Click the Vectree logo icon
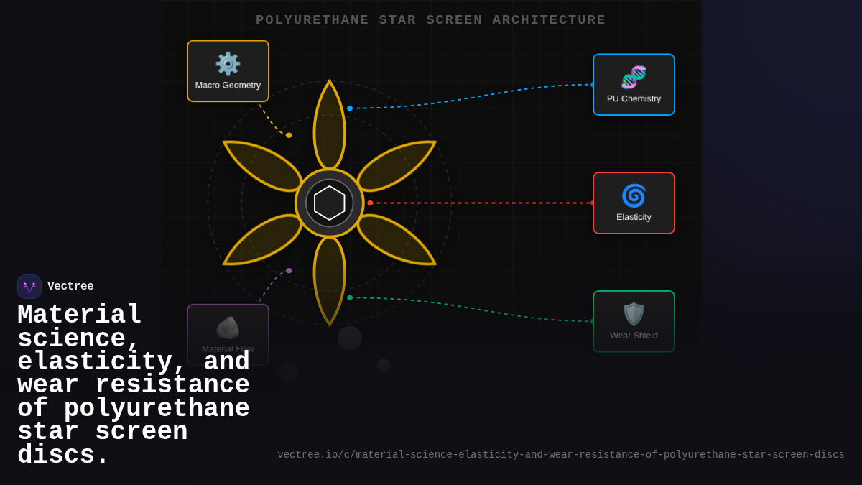The image size is (862, 485). pos(29,287)
